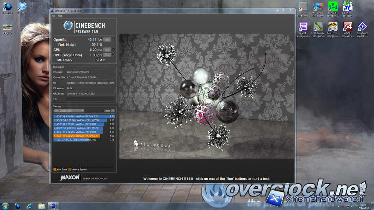Open the Dropbox desktop icon
This screenshot has height=210, width=374.
click(22, 7)
